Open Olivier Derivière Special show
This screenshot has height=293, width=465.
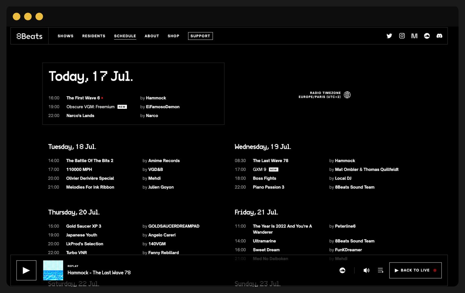90,178
